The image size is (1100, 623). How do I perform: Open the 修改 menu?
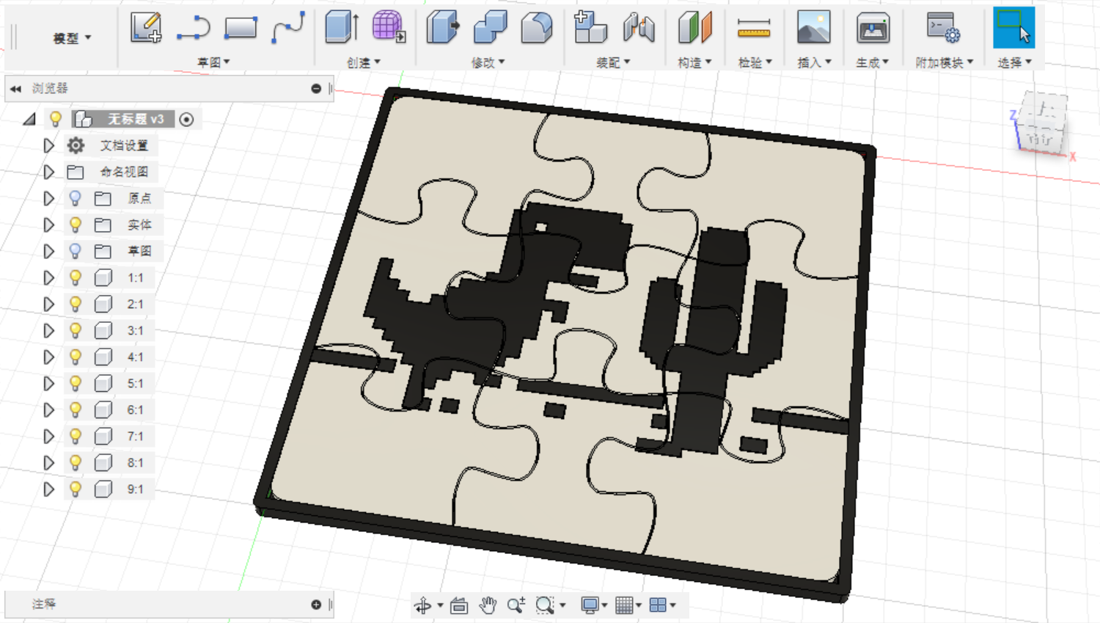click(488, 62)
